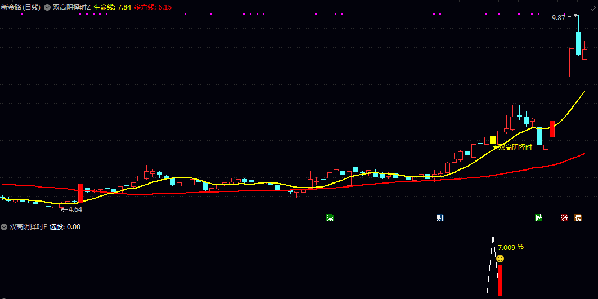
Task: Click the 7.009 % value label
Action: [x=511, y=247]
